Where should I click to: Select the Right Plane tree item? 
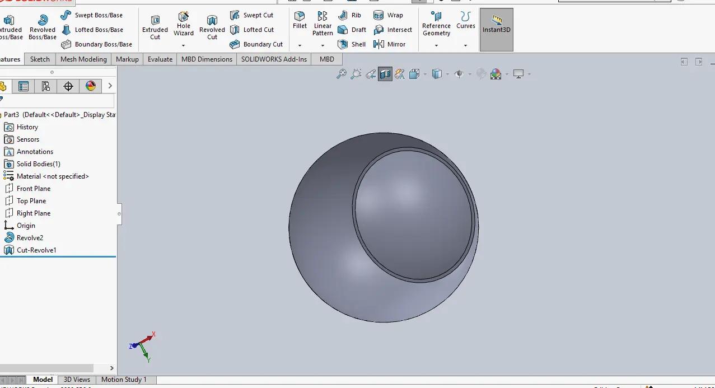[27, 213]
